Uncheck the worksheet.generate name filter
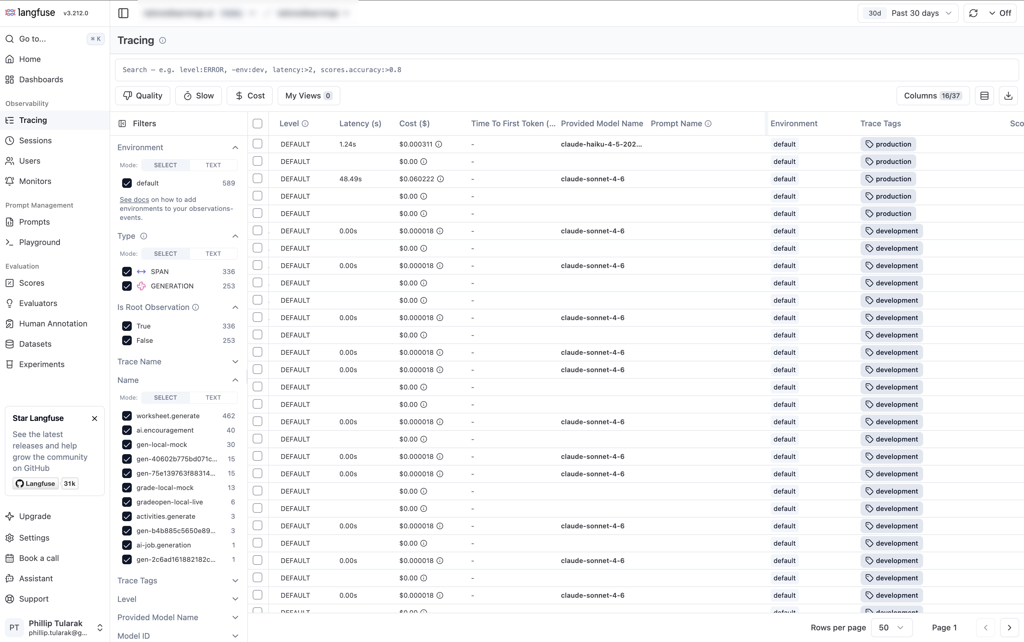 127,416
